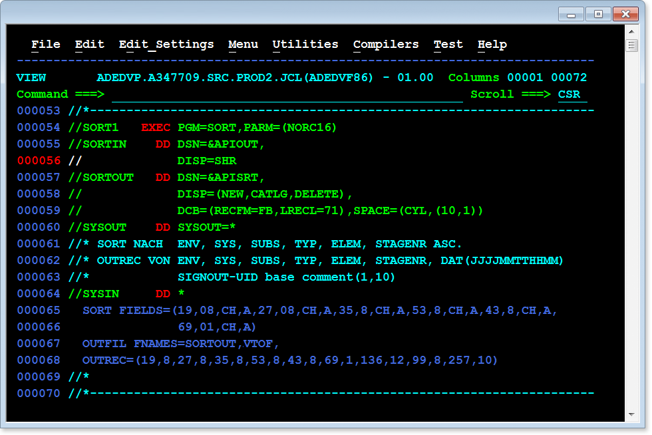Click line number 000056 highlighted in red
This screenshot has width=652, height=435.
point(39,161)
